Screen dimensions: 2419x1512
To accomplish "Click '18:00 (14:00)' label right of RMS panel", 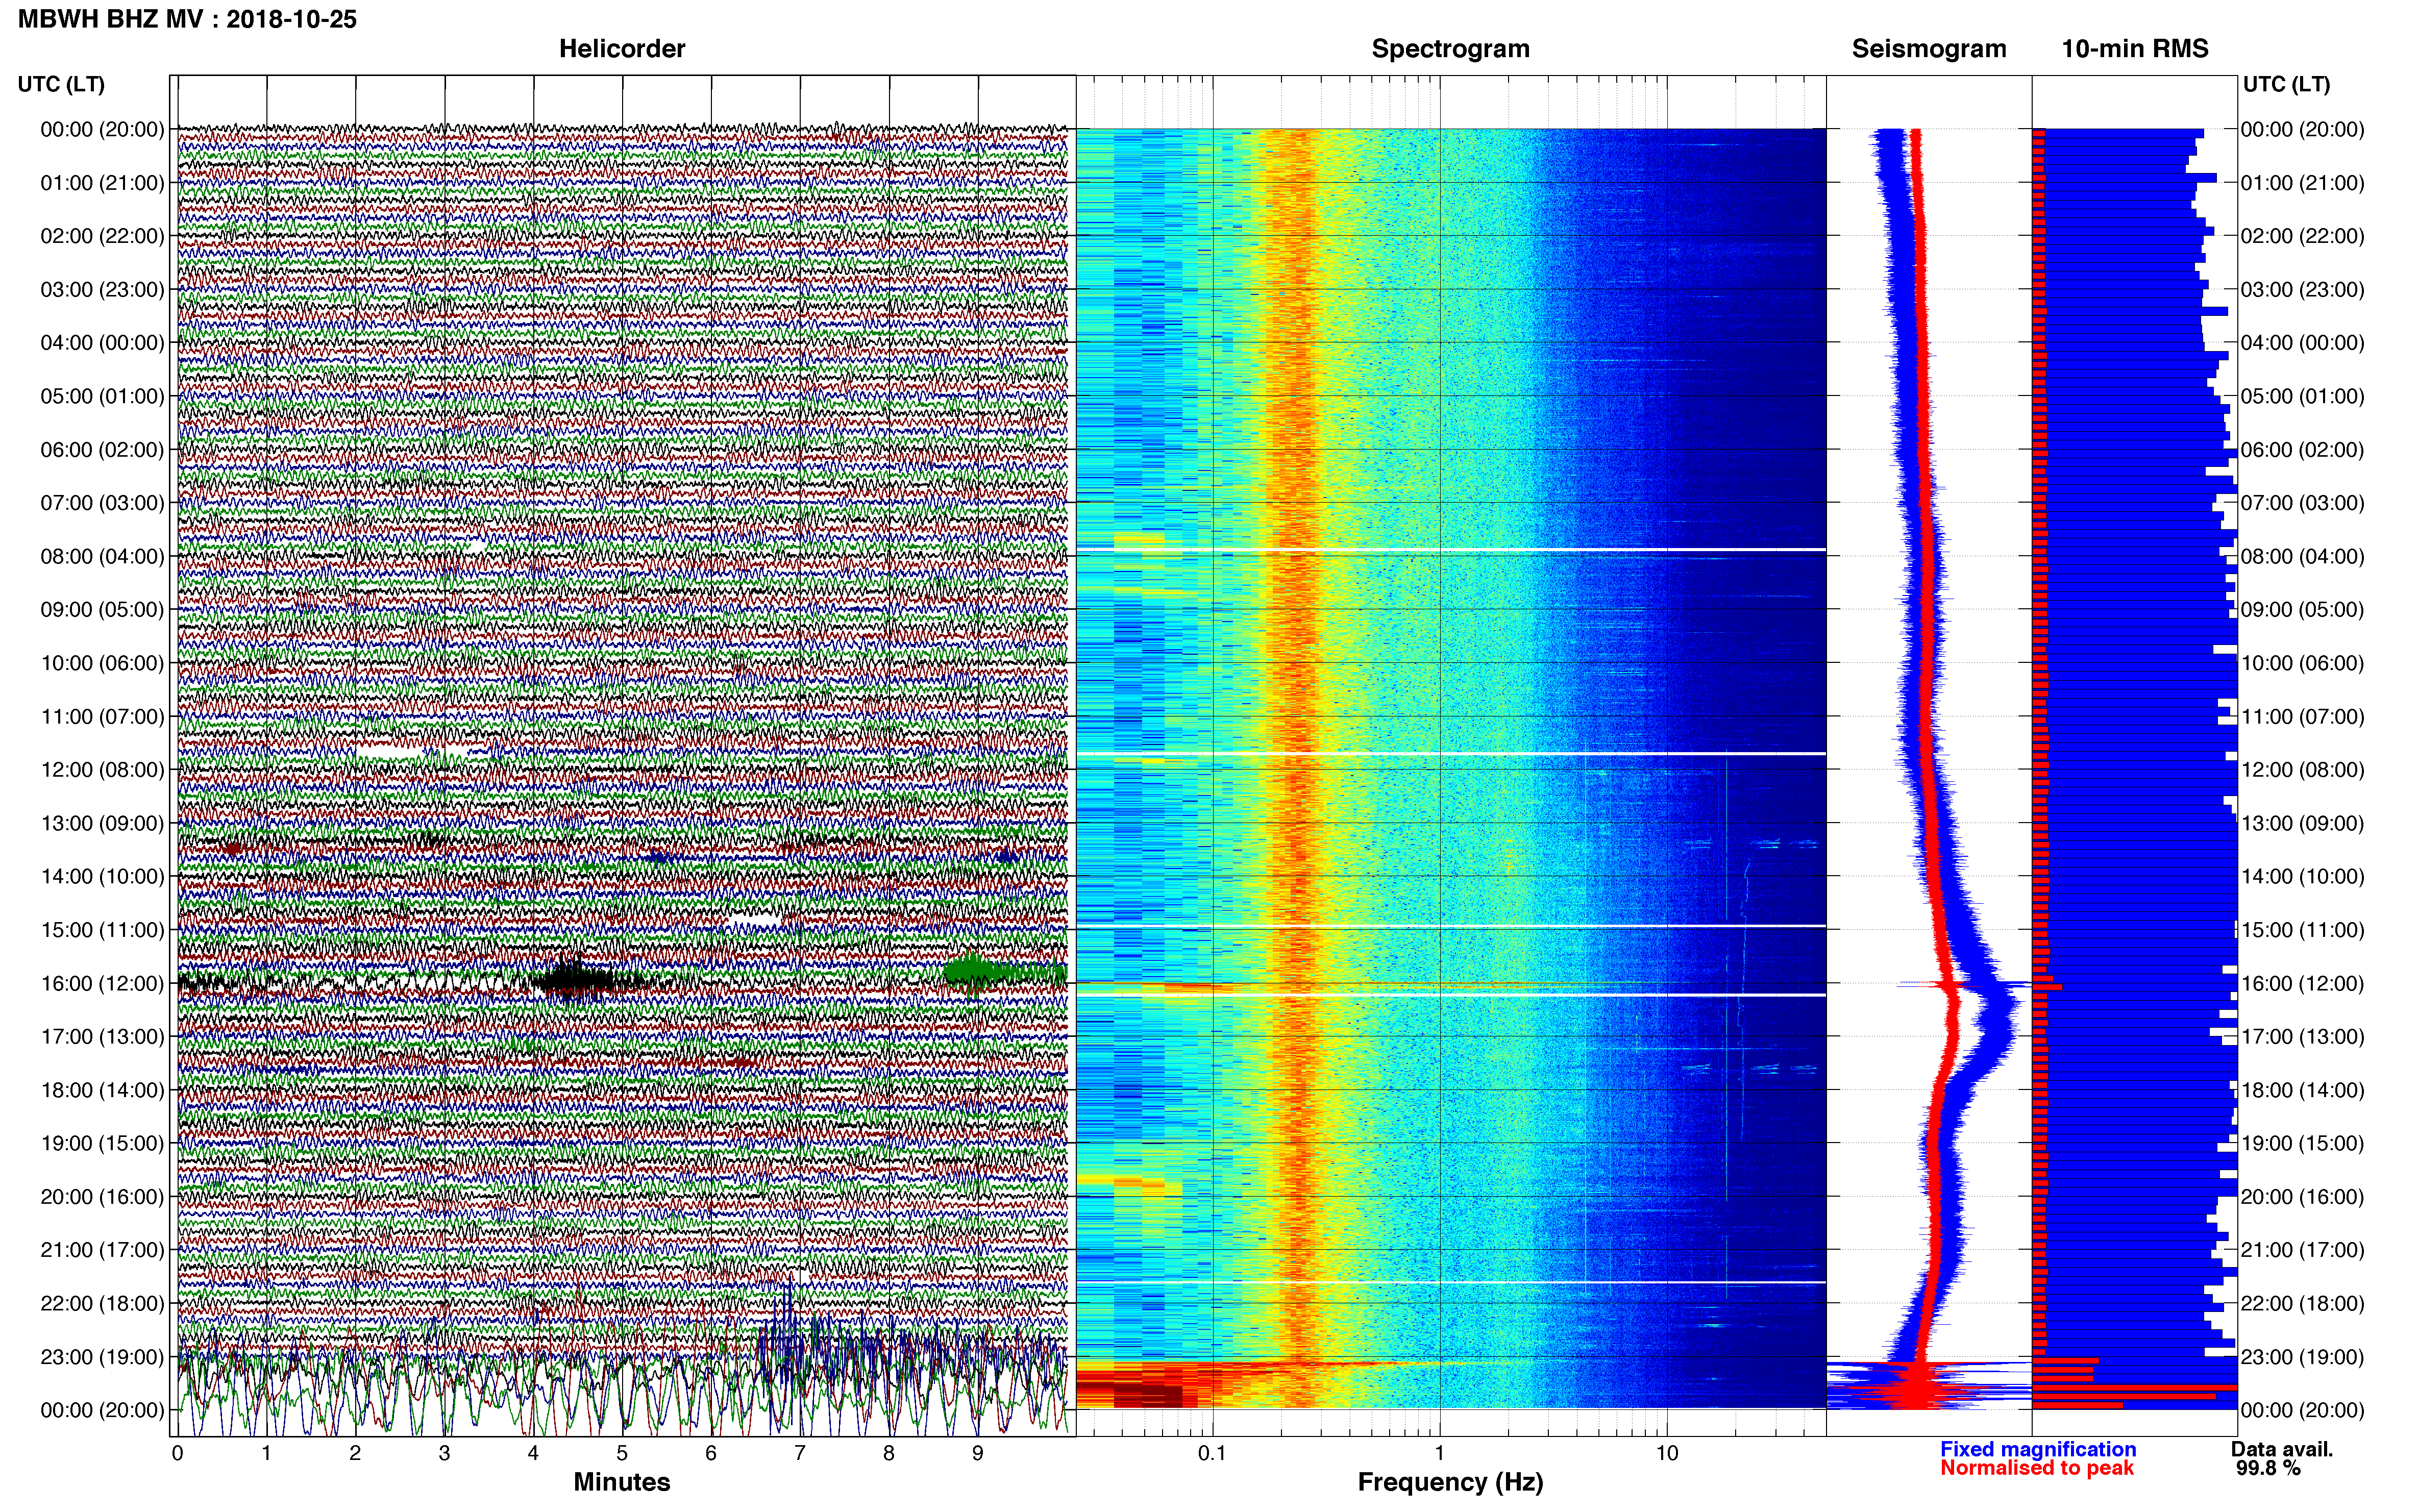I will (2302, 1090).
